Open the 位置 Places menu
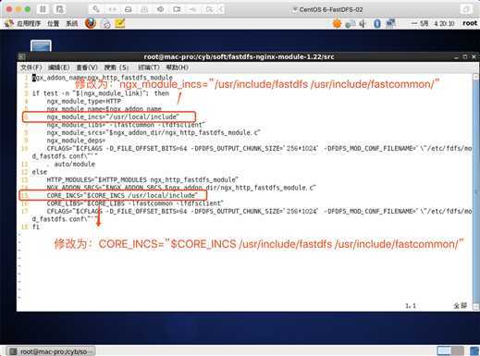Viewport: 480px width, 356px height. point(53,23)
